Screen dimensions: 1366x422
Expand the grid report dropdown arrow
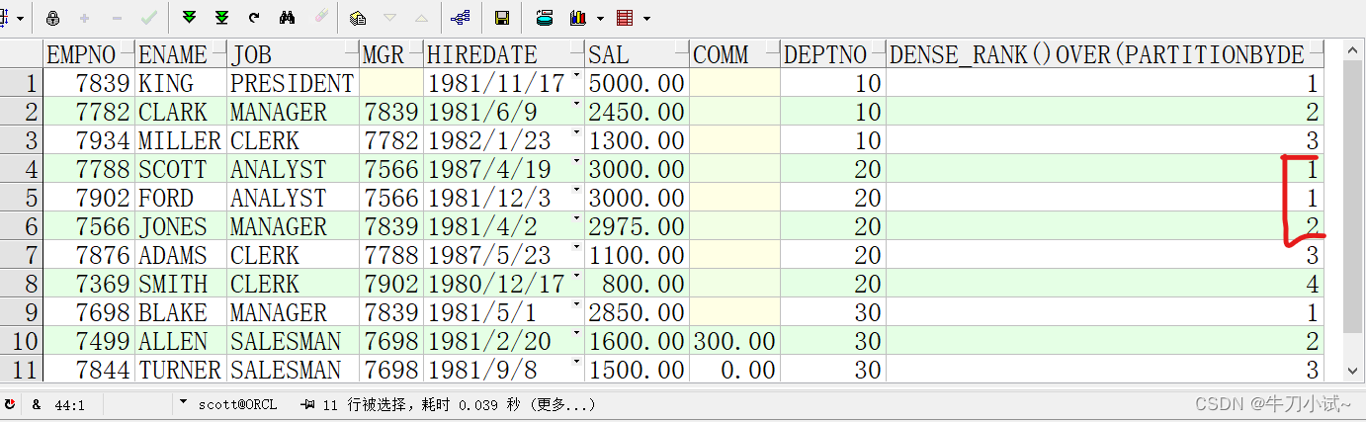pyautogui.click(x=647, y=18)
